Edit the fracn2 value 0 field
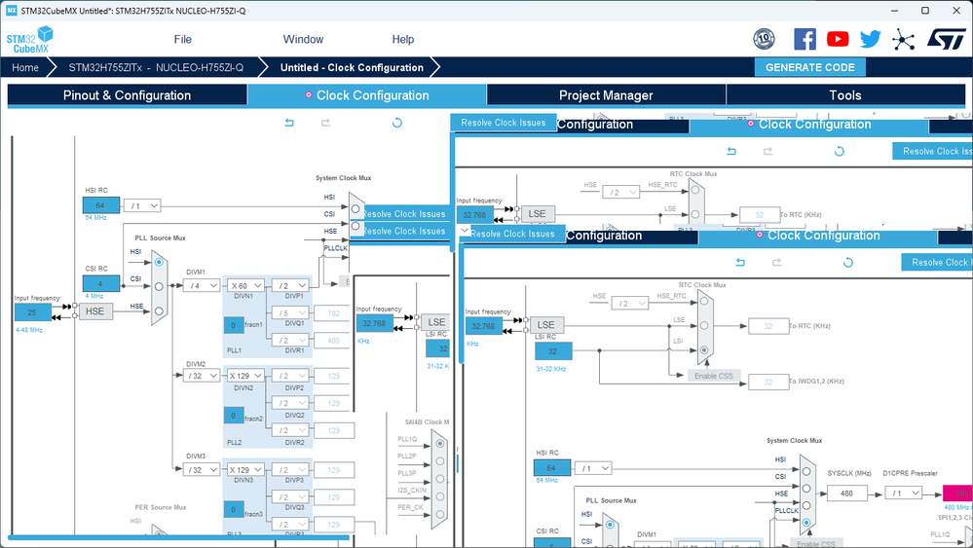973x548 pixels. click(234, 416)
